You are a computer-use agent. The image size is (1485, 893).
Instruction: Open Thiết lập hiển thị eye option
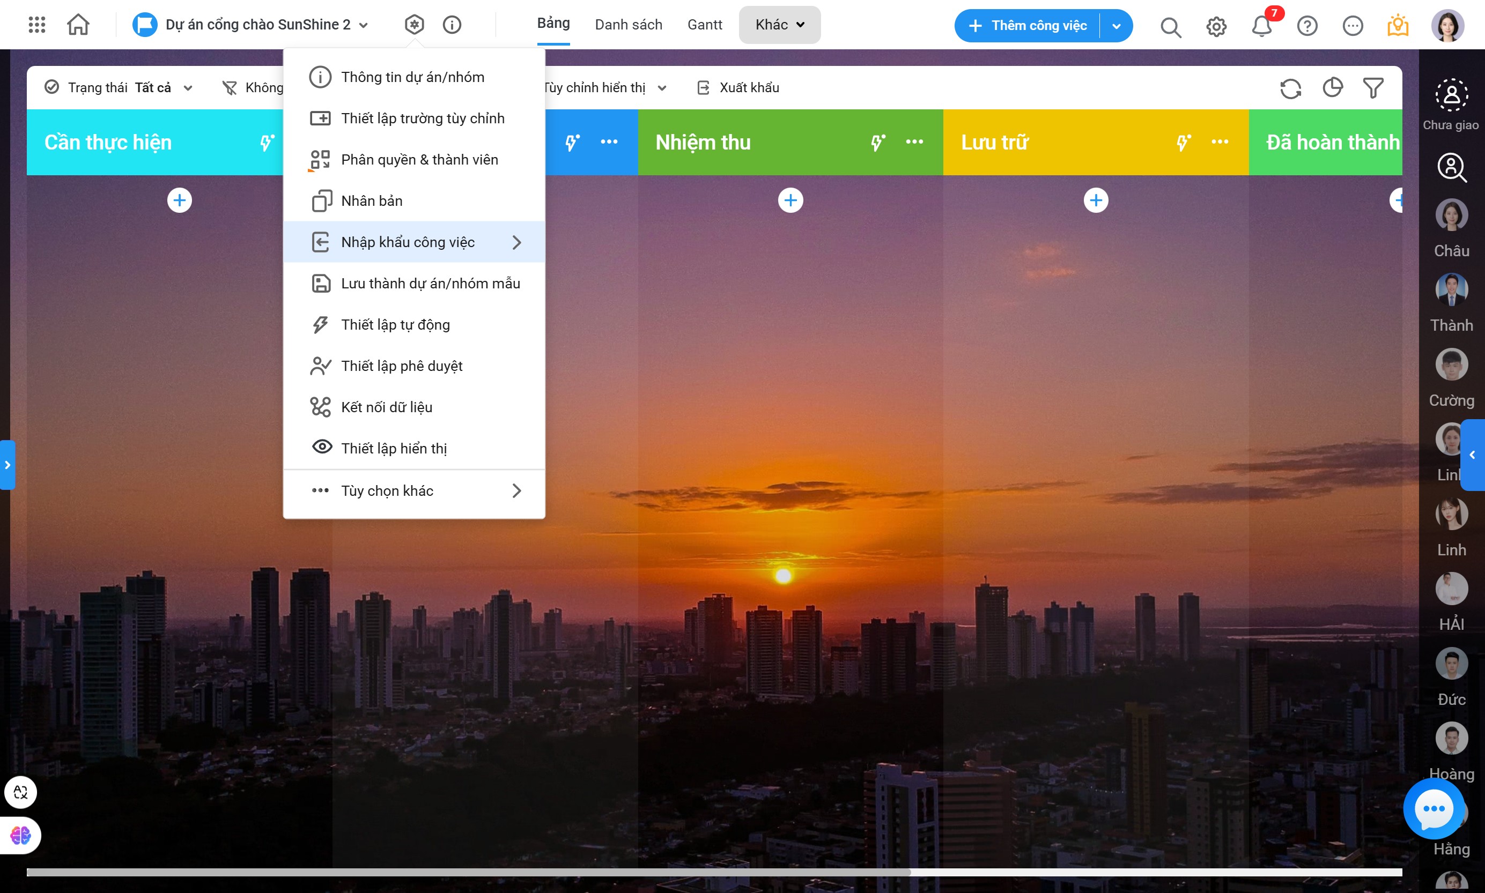pyautogui.click(x=394, y=448)
